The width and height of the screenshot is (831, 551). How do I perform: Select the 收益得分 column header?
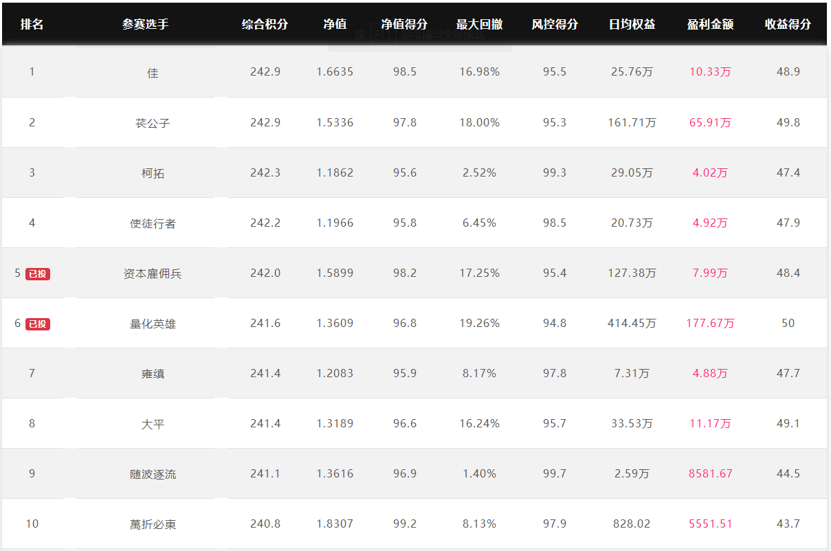click(x=788, y=24)
